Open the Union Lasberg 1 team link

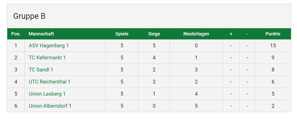[x=47, y=94]
